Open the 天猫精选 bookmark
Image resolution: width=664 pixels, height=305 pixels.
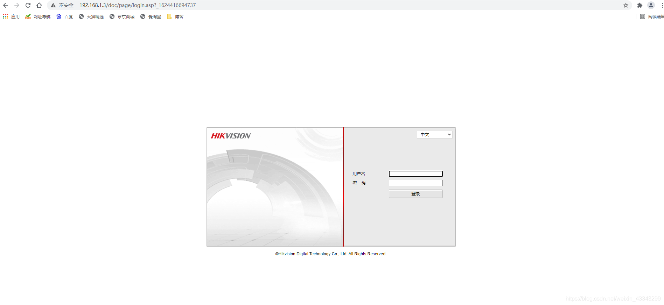click(x=91, y=16)
